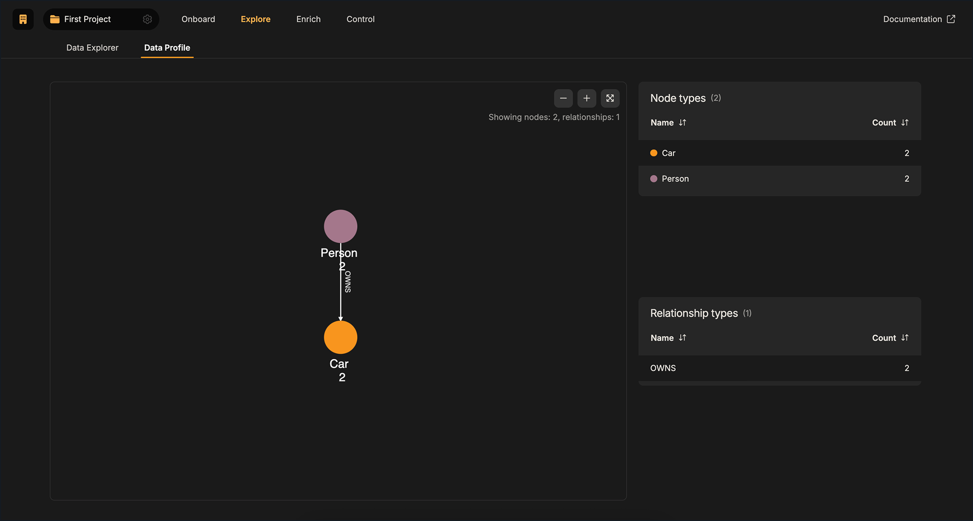Click the folder icon beside First Project
The height and width of the screenshot is (521, 973).
coord(55,19)
